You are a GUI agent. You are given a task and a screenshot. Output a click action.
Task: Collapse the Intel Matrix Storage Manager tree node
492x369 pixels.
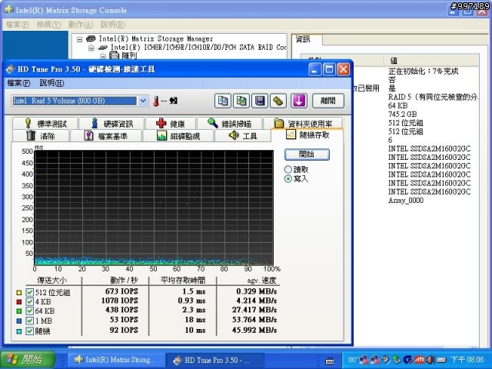coord(80,39)
